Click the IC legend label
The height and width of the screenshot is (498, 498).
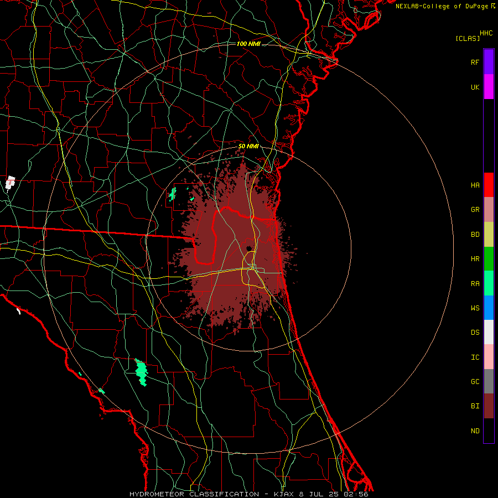475,357
